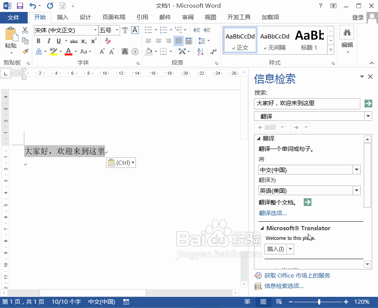Toggle Bold formatting
The image size is (378, 308).
point(38,41)
